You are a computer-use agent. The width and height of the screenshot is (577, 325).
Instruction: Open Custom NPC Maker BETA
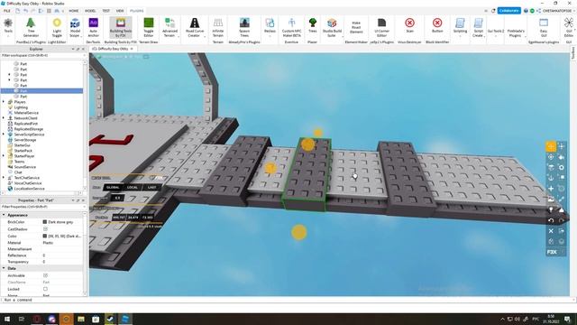click(291, 28)
